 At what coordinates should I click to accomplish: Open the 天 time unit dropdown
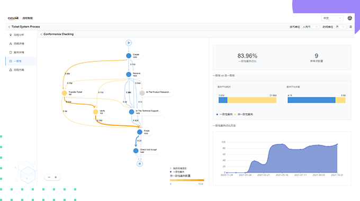coord(340,27)
